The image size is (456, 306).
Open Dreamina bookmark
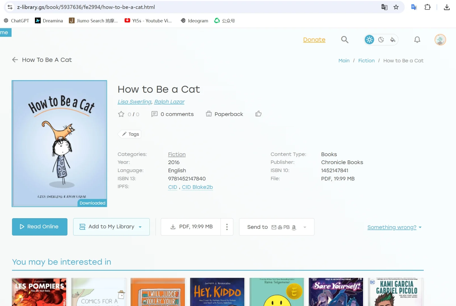[x=49, y=21]
